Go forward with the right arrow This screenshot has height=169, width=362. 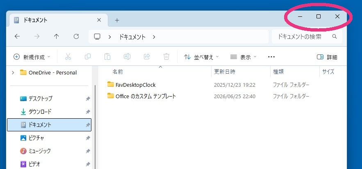[x=37, y=36]
